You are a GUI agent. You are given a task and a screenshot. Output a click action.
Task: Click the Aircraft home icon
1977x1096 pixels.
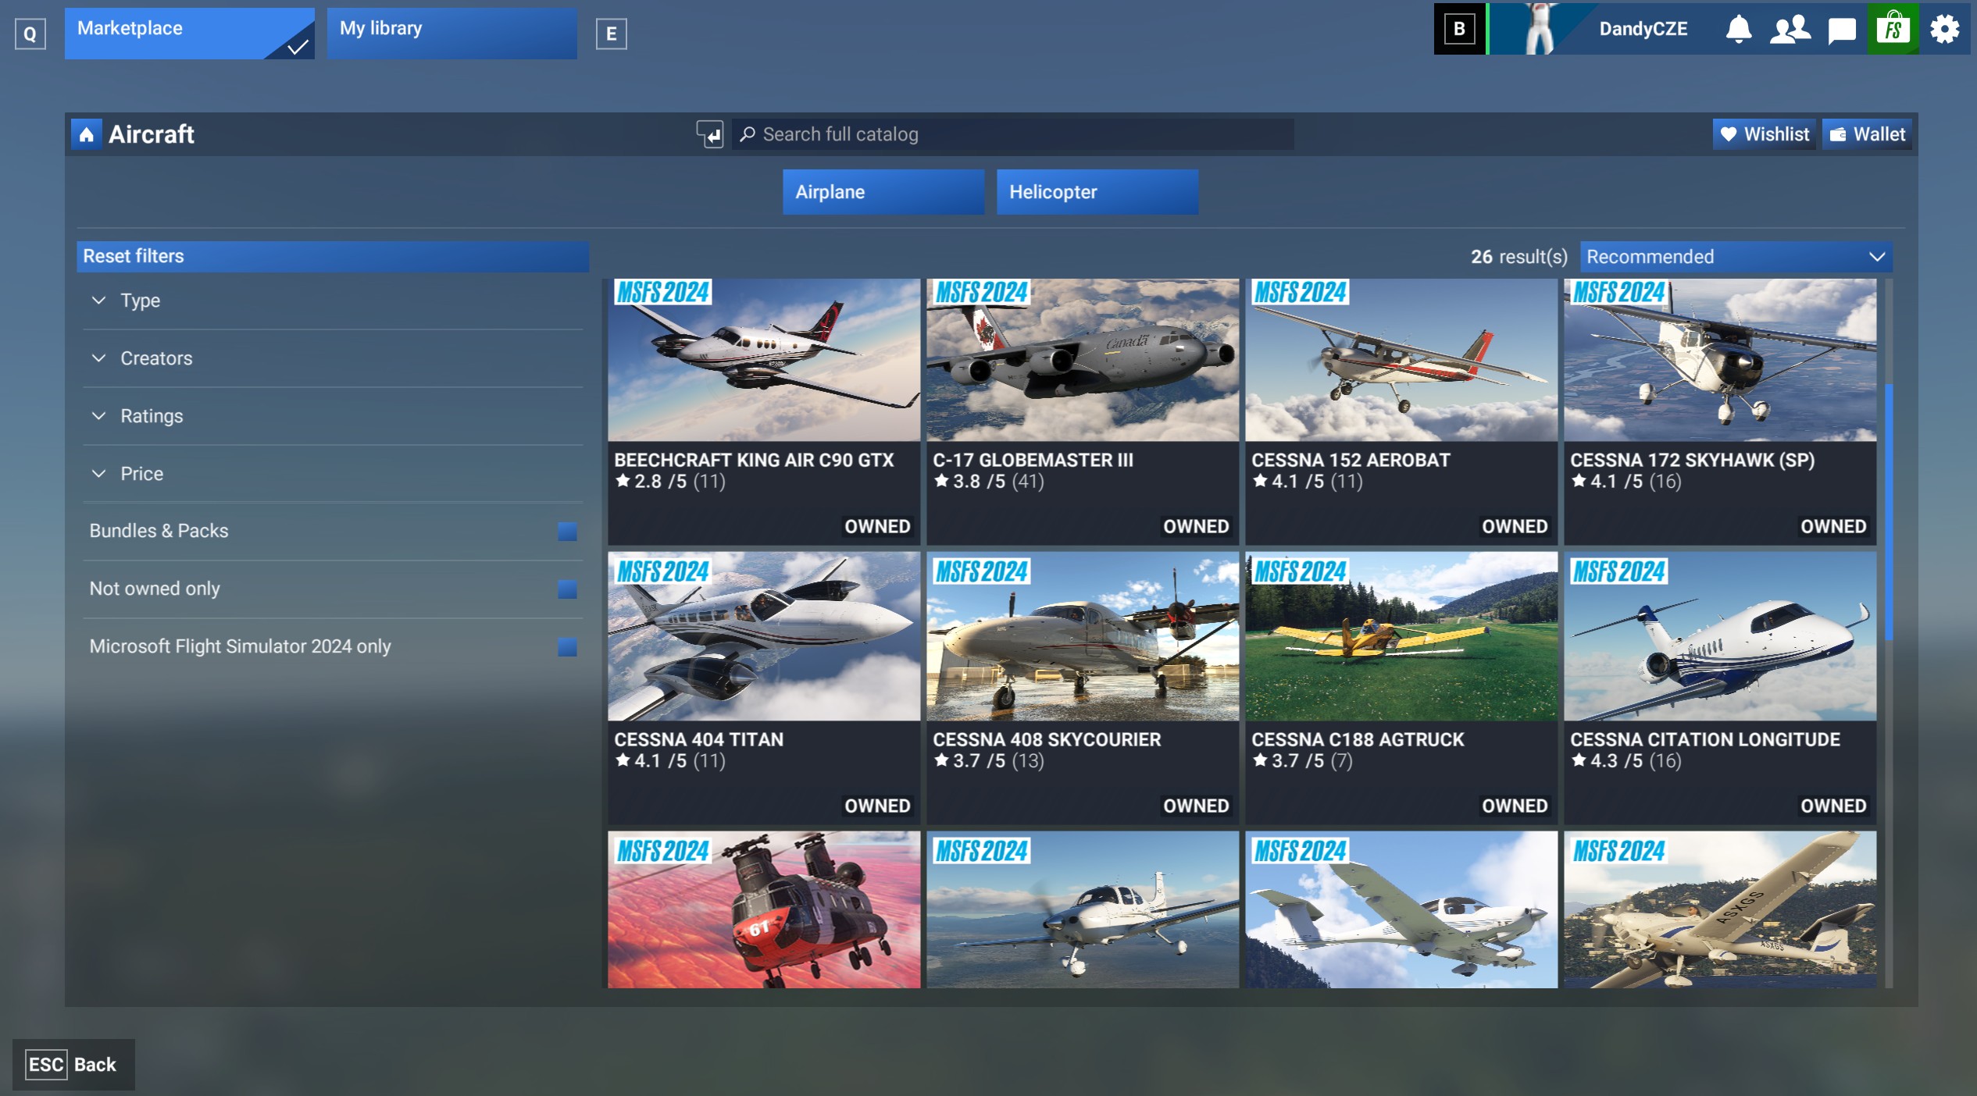pyautogui.click(x=86, y=134)
